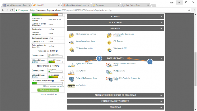Click Contraer estadísticas link
This screenshot has height=111, width=197.
pos(48,94)
